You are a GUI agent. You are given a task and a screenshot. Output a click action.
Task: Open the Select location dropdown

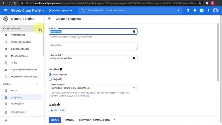click(134, 88)
